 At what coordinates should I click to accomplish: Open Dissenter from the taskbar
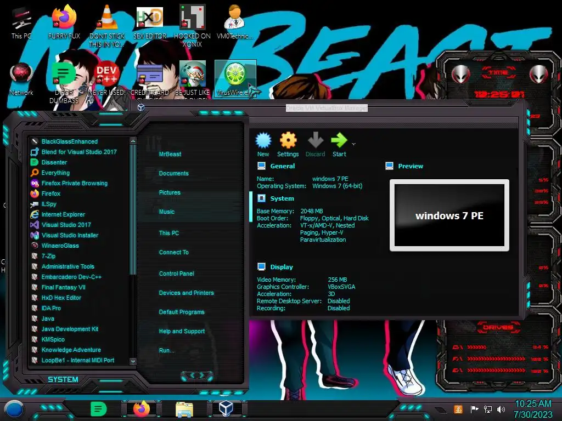coord(99,409)
